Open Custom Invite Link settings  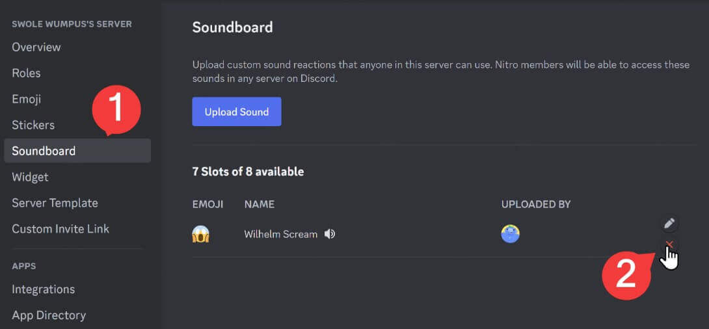point(60,229)
